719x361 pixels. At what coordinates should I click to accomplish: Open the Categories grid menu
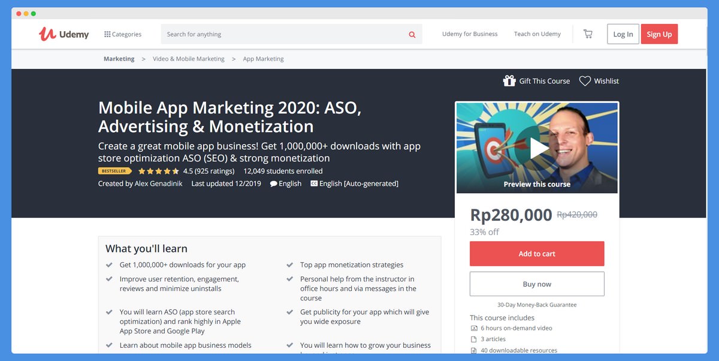pos(123,34)
